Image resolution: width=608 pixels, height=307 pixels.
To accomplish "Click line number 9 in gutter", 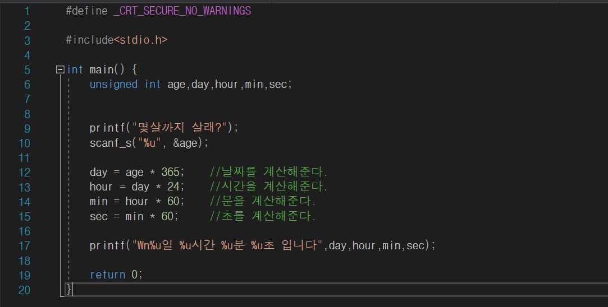I will 27,128.
